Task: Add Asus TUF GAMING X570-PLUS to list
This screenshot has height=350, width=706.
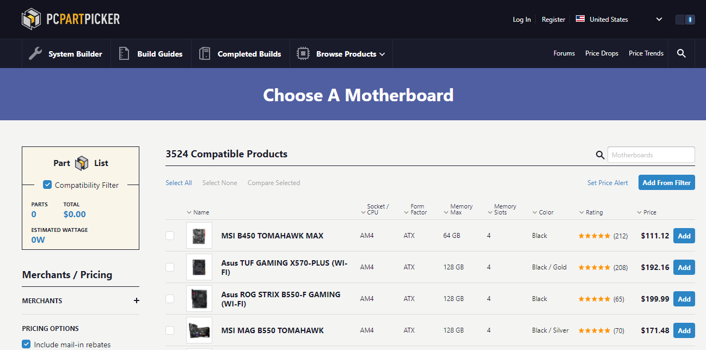Action: click(684, 267)
